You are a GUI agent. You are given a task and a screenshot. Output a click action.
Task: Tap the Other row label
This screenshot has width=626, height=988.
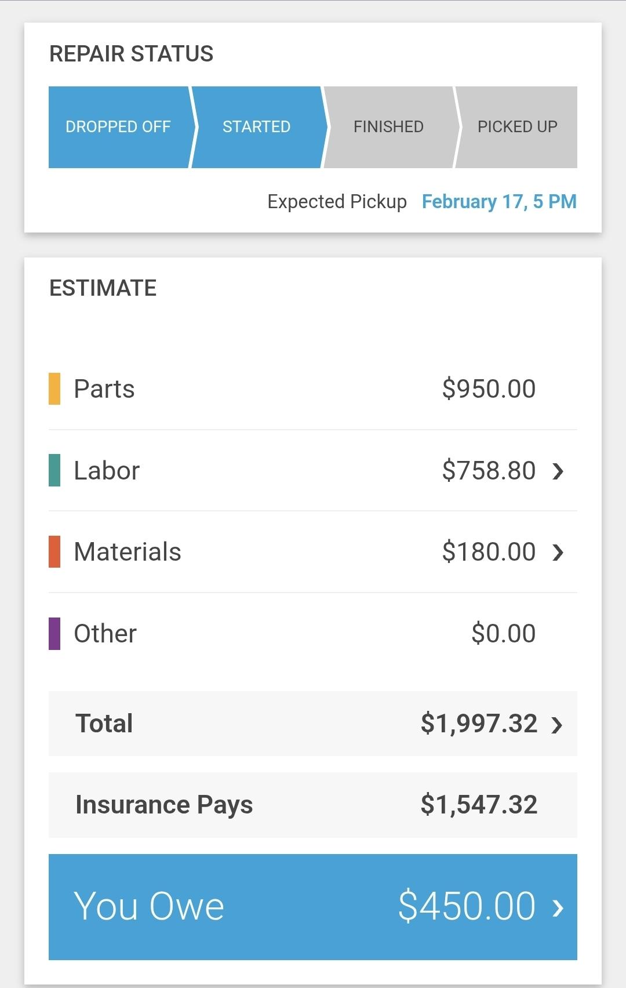tap(105, 634)
